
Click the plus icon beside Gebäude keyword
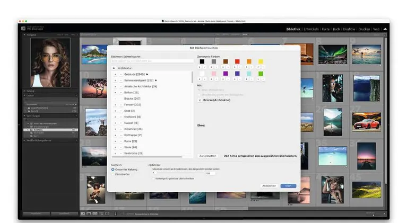pos(115,74)
